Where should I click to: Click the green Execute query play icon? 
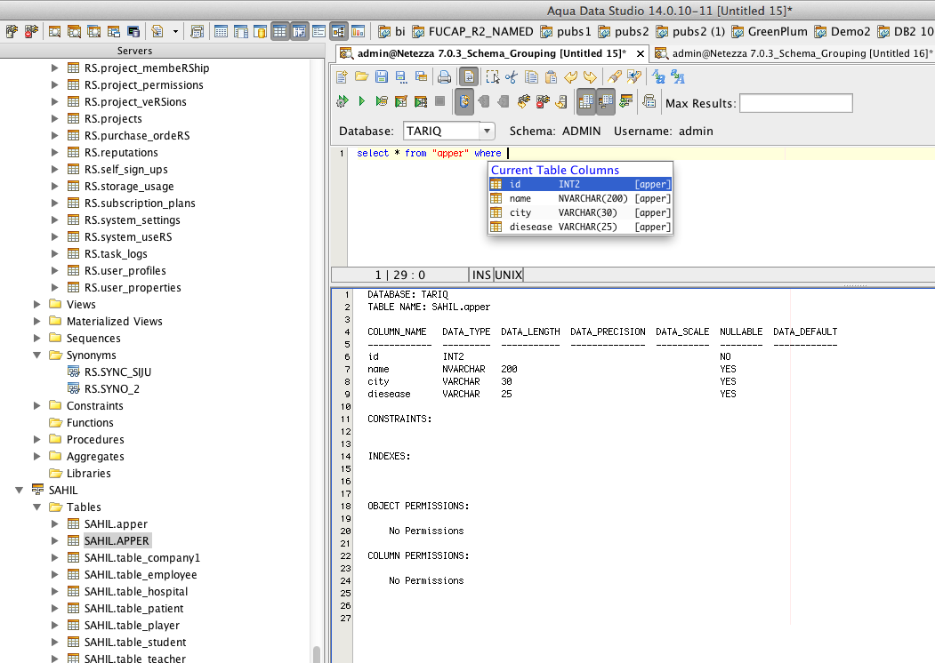point(362,102)
